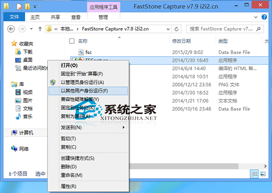The image size is (272, 193).
Task: Refresh the folder view
Action: (x=176, y=29)
